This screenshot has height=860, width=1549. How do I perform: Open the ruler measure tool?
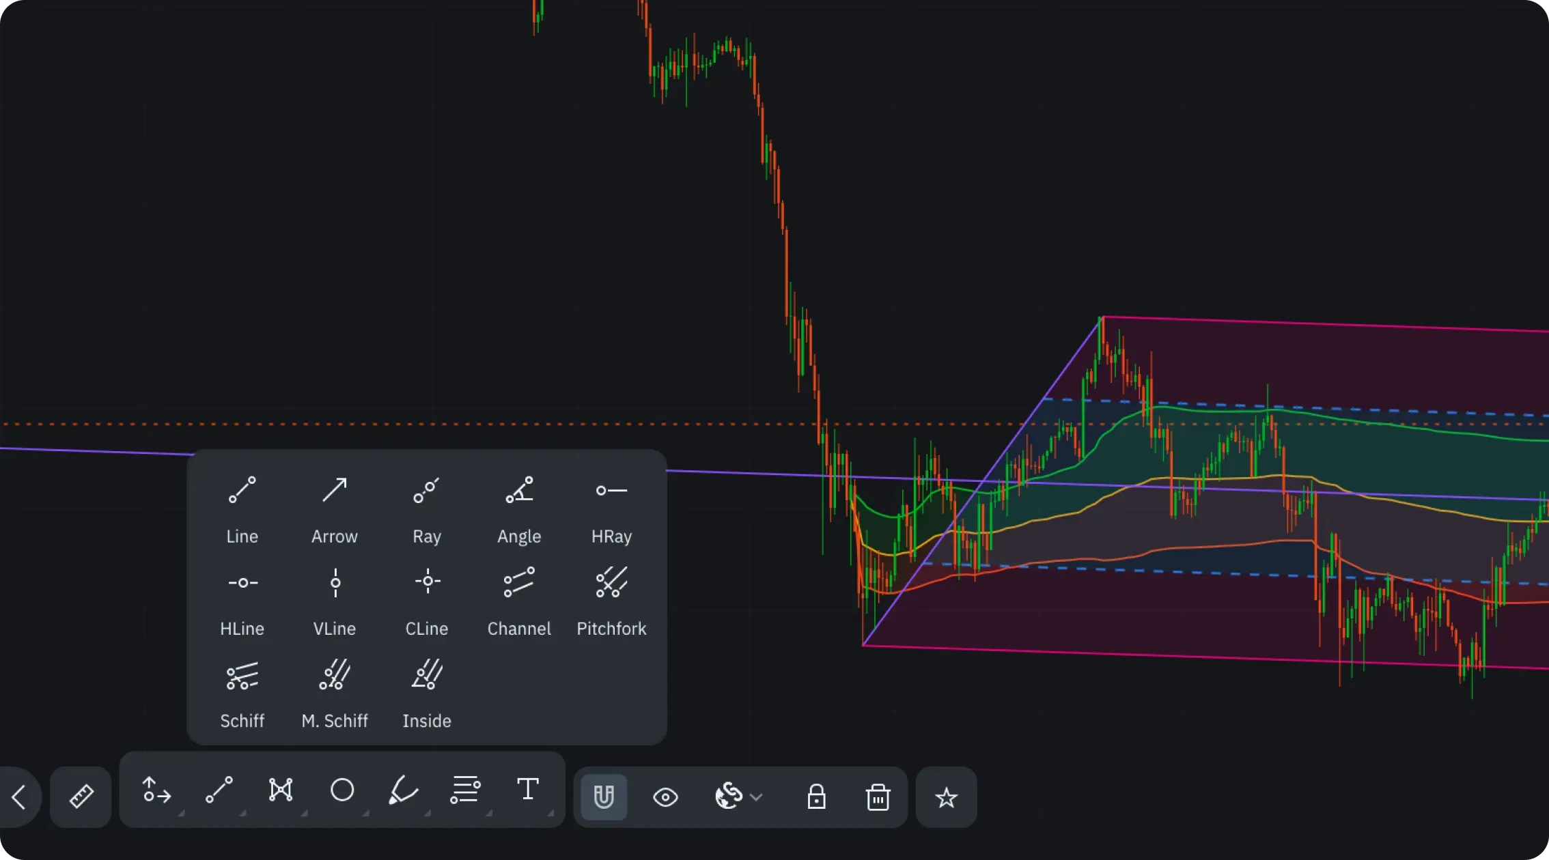81,797
